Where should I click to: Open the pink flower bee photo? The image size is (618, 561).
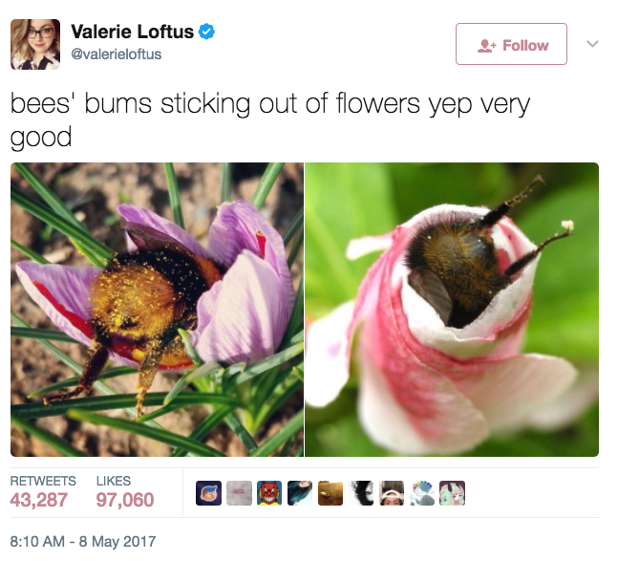coord(452,310)
